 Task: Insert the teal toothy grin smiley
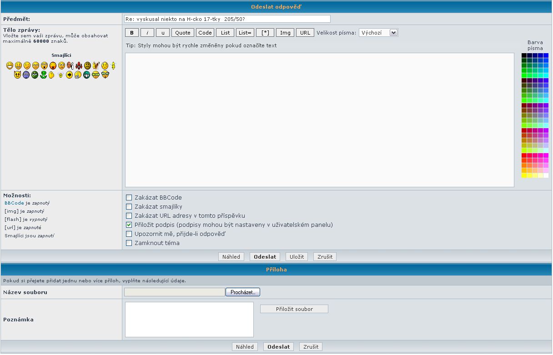coord(86,75)
